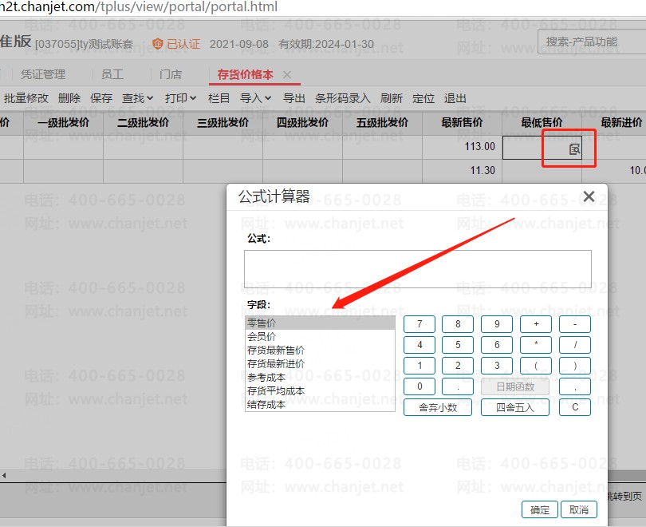Confirm formula with 确定 button

540,509
